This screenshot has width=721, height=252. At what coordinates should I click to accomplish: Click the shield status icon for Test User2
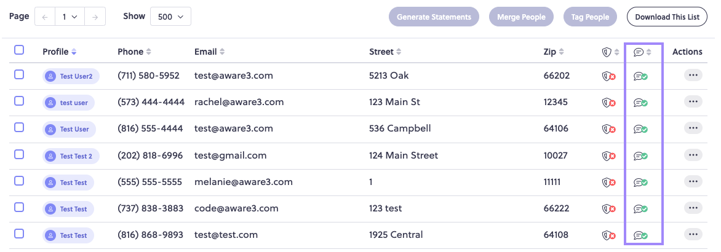coord(609,76)
